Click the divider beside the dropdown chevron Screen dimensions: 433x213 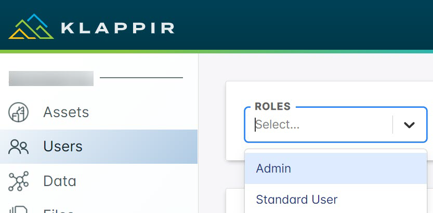392,125
